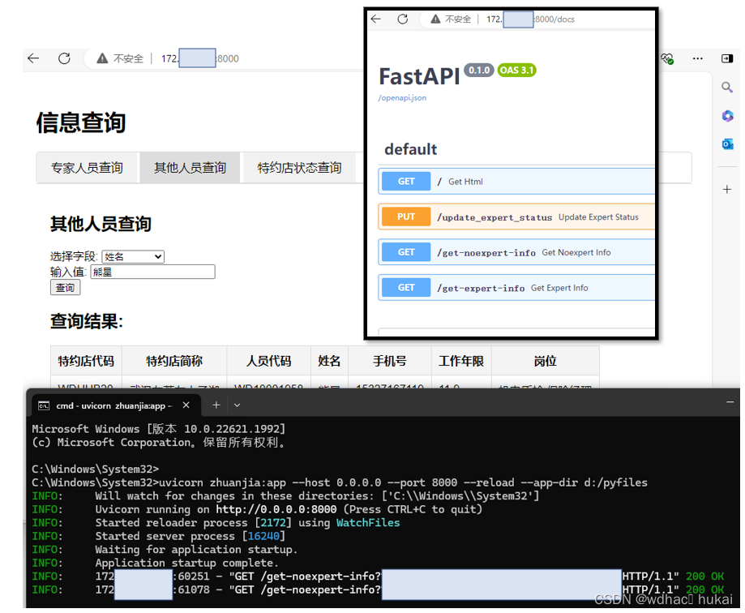745x613 pixels.
Task: Click the 查询 button
Action: (66, 288)
